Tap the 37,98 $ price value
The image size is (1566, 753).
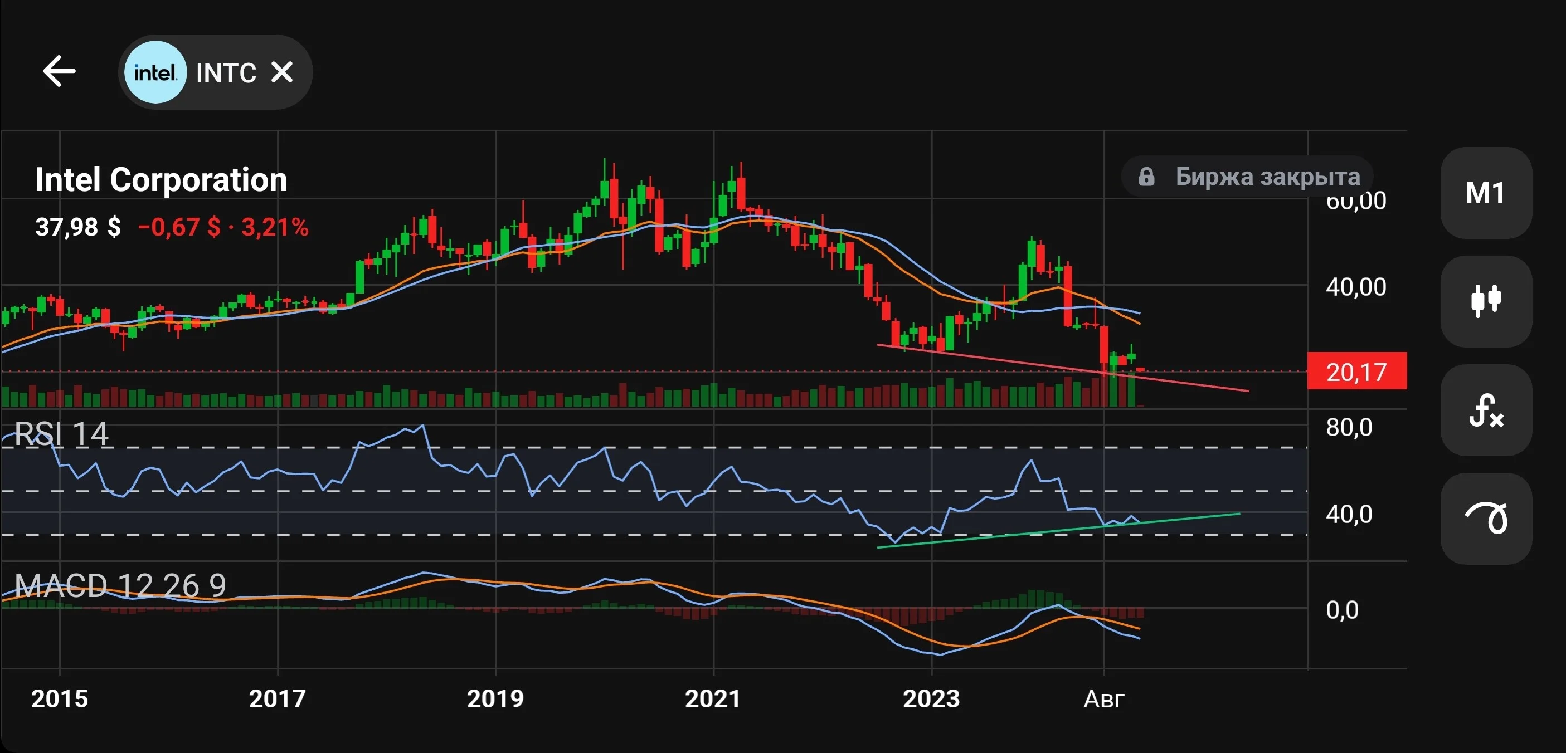(x=78, y=227)
